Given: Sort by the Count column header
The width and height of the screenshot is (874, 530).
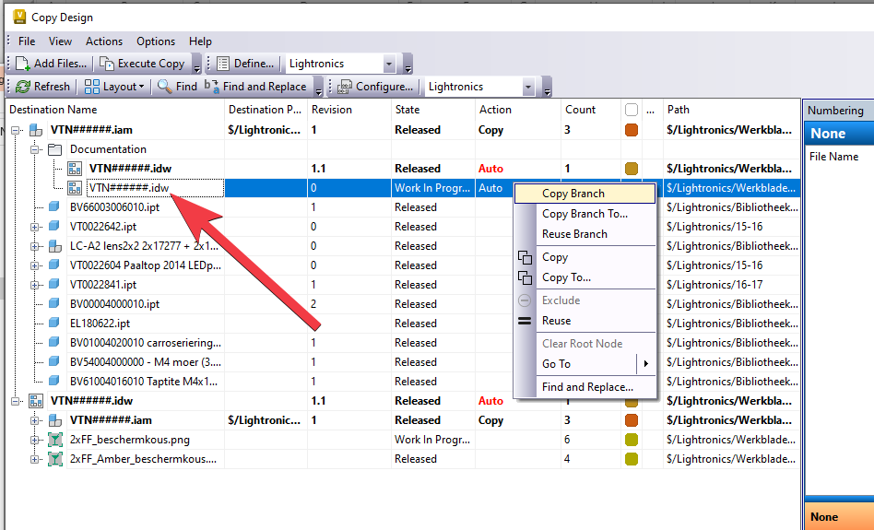Looking at the screenshot, I should pos(591,110).
